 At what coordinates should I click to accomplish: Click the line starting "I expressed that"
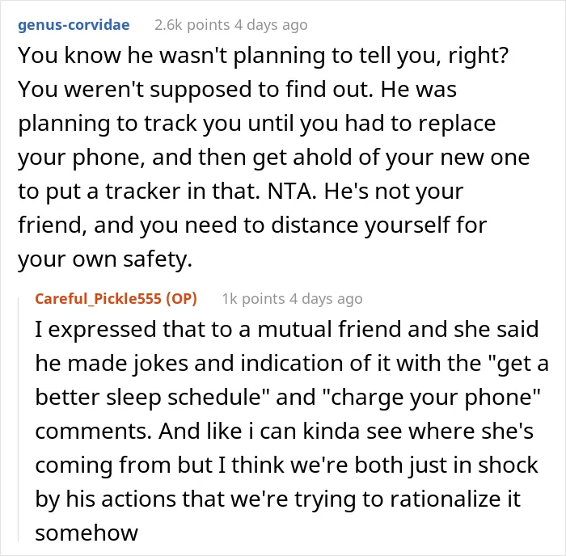pos(286,330)
